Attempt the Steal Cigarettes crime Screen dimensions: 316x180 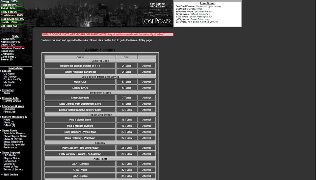tap(146, 98)
